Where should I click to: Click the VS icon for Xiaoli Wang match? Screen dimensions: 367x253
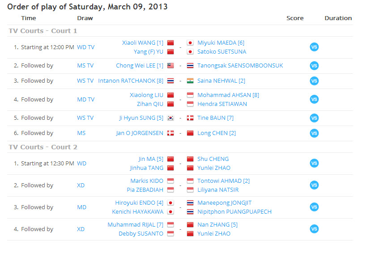(x=314, y=47)
